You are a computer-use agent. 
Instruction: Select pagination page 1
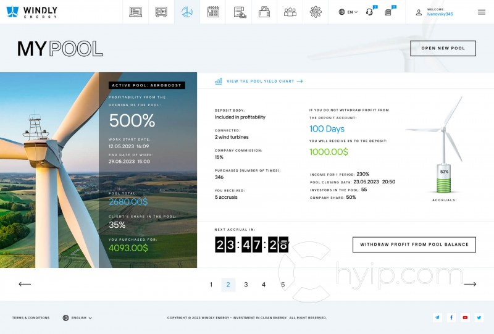[211, 285]
